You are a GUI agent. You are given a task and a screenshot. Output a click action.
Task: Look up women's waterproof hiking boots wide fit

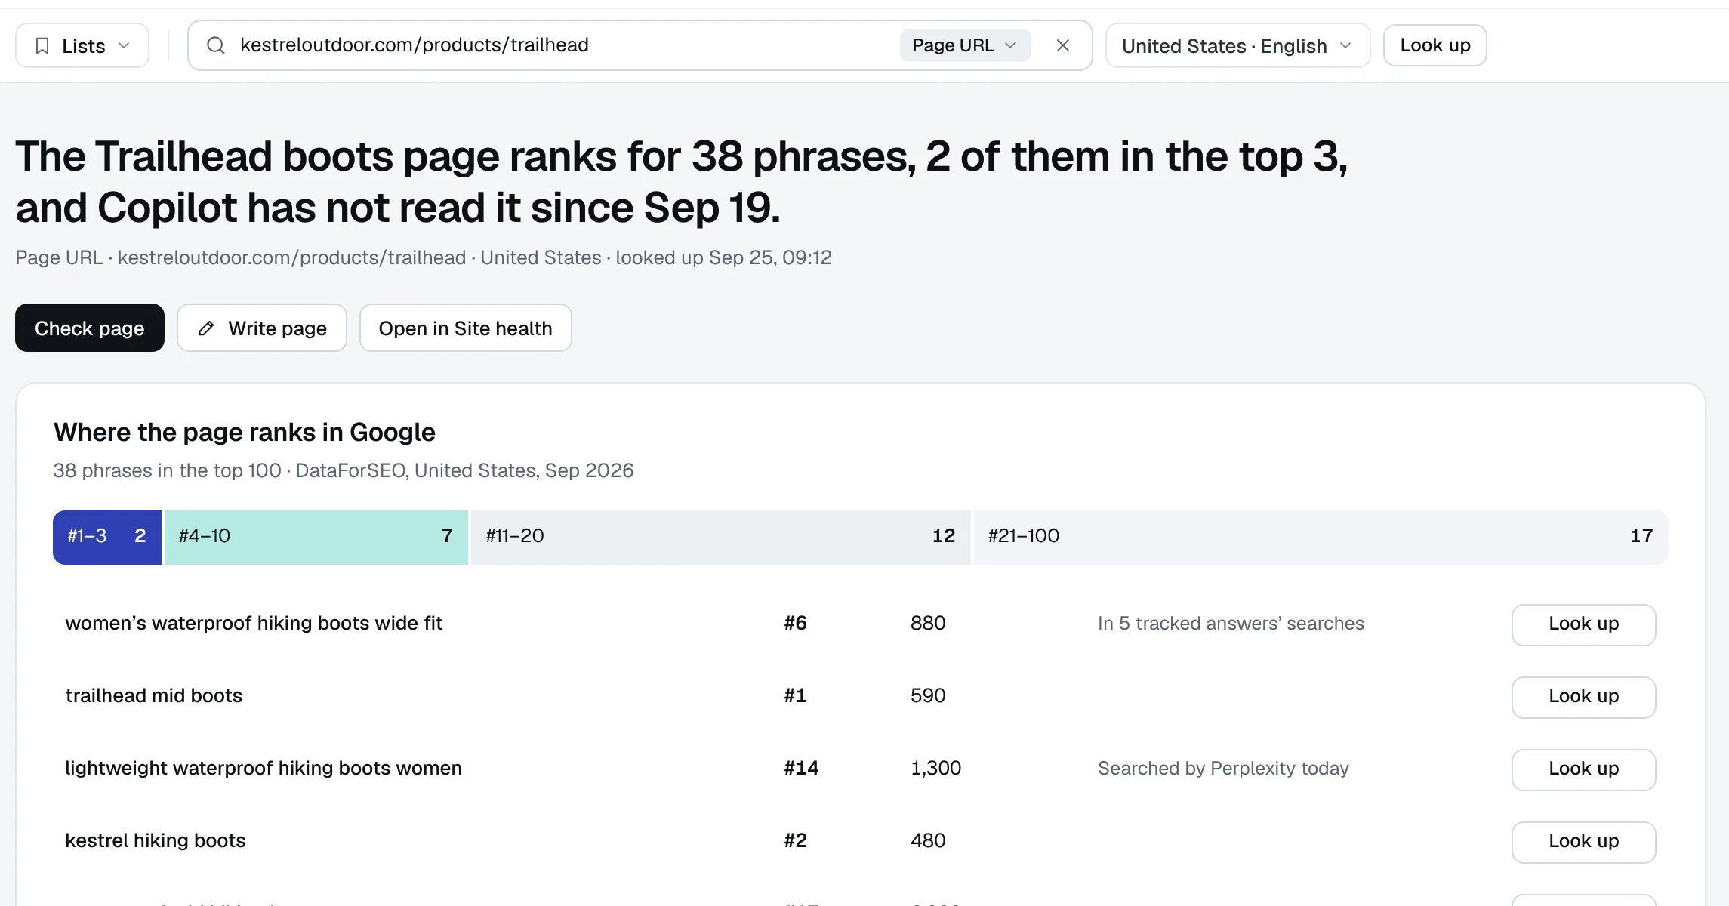[x=1583, y=624]
